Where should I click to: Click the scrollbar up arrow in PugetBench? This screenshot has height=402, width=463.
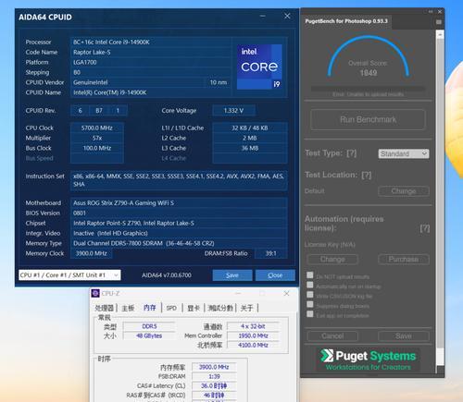pos(440,34)
